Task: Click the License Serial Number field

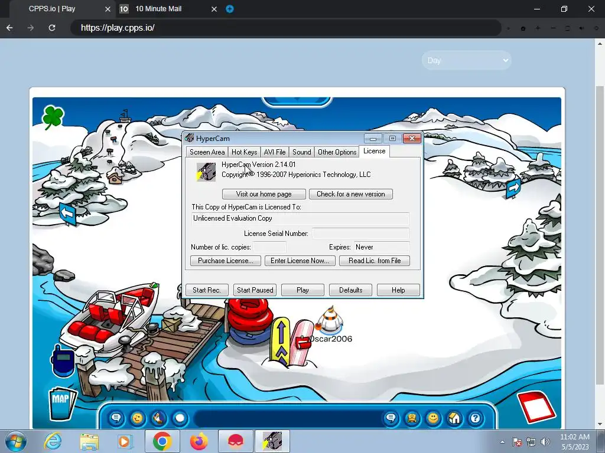Action: tap(360, 234)
